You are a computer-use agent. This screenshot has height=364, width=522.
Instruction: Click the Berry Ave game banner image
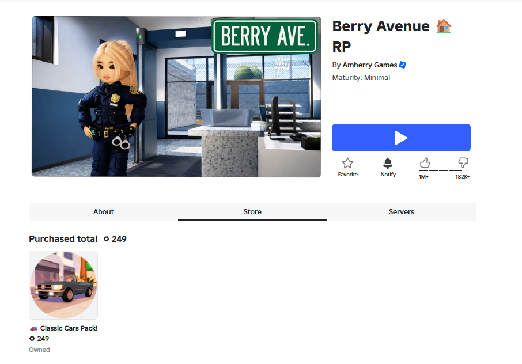pos(176,97)
